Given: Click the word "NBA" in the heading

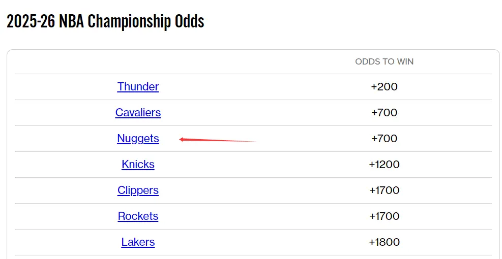Looking at the screenshot, I should pos(72,22).
